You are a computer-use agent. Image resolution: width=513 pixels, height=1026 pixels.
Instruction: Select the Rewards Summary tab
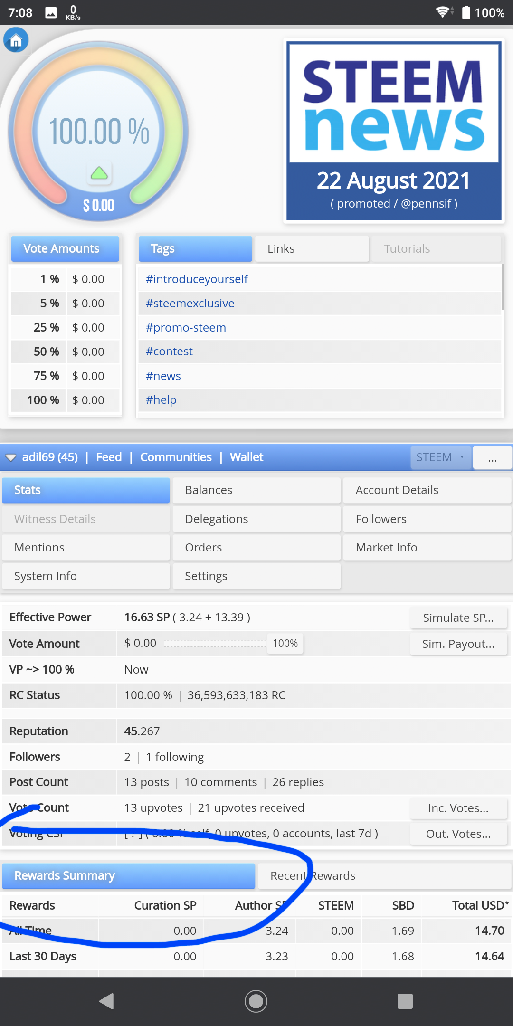pyautogui.click(x=129, y=875)
